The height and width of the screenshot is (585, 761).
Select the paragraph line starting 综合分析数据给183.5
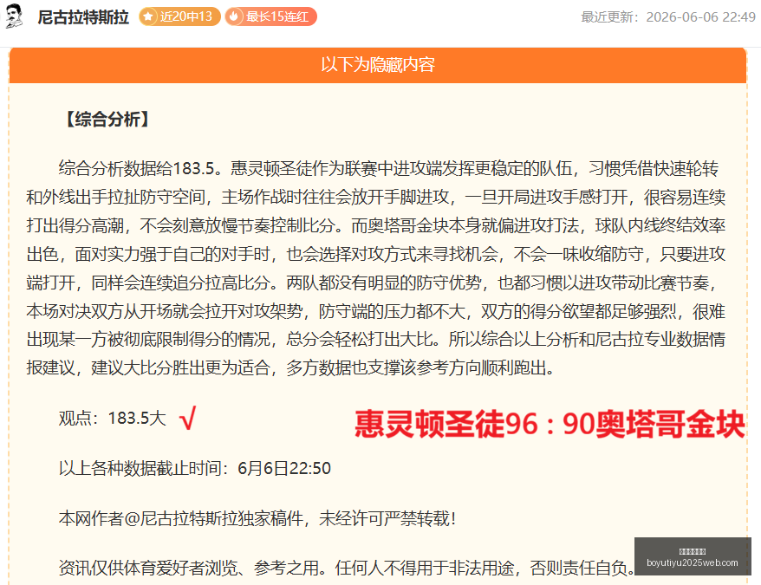point(388,168)
